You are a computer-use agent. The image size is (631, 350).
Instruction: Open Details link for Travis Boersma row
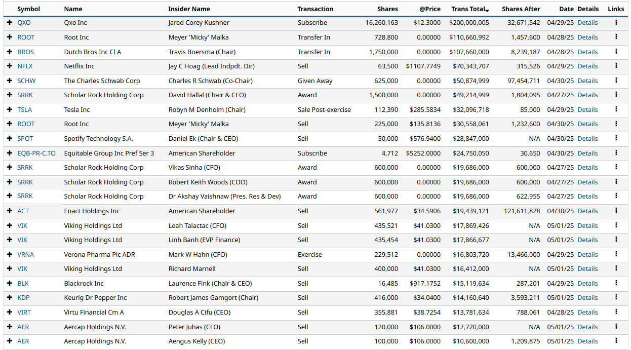587,52
